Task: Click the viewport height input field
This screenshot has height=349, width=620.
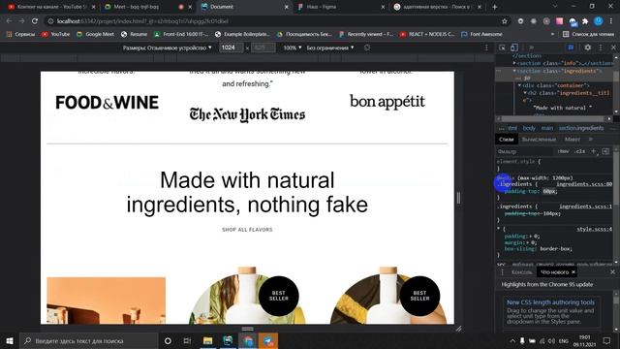Action: click(263, 48)
